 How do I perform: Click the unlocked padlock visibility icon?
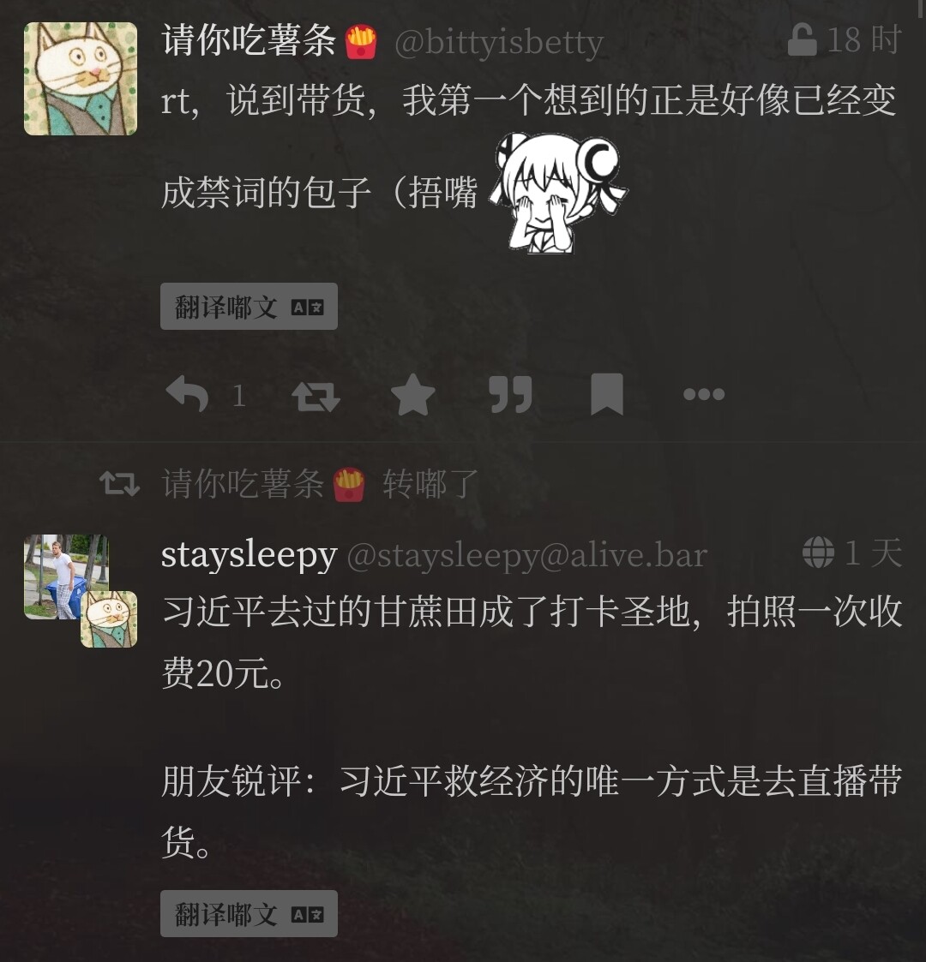click(x=802, y=40)
